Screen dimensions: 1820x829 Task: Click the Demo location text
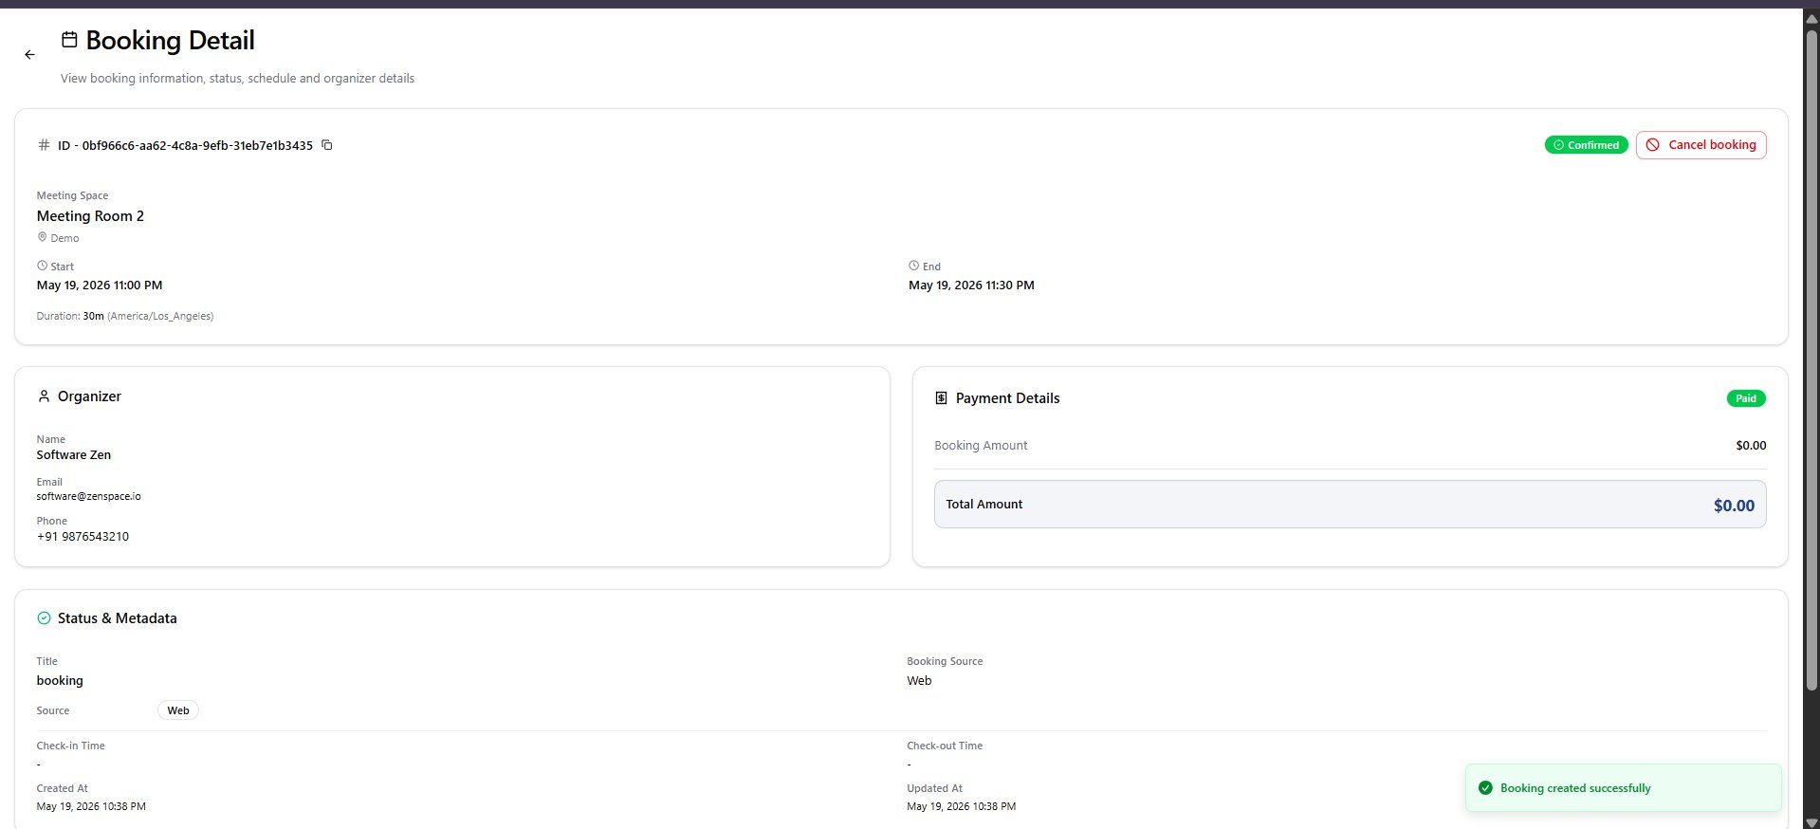[64, 238]
